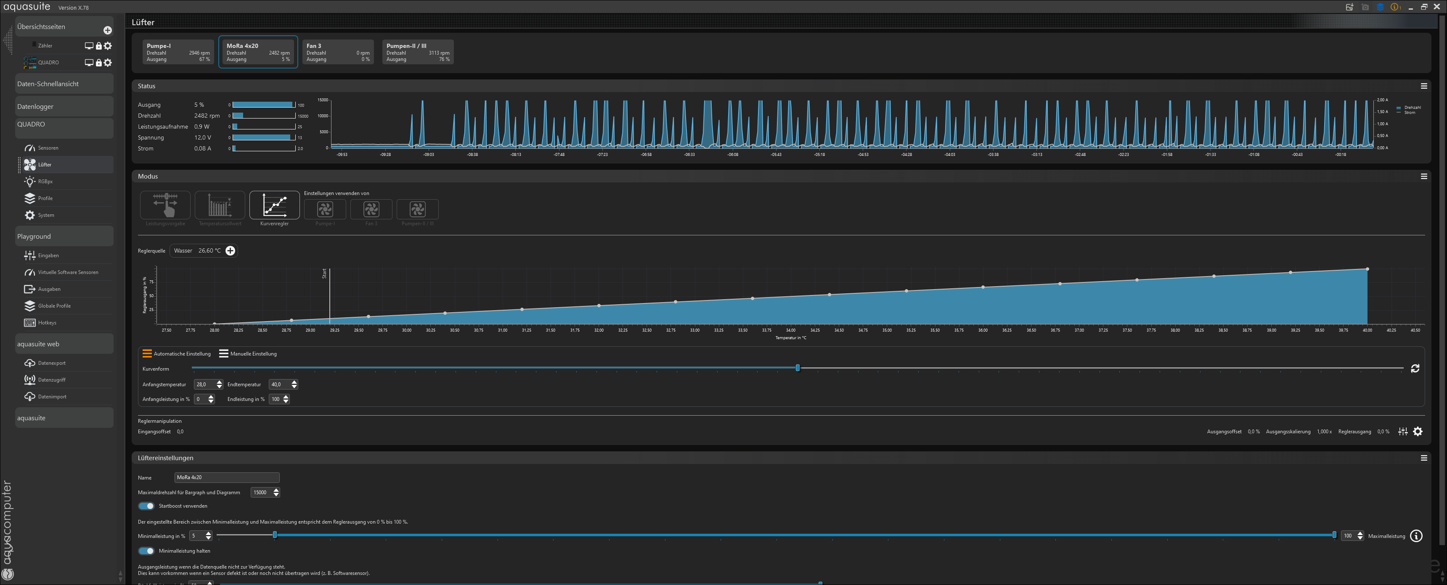
Task: Select the Kurvenregler mode icon
Action: 274,205
